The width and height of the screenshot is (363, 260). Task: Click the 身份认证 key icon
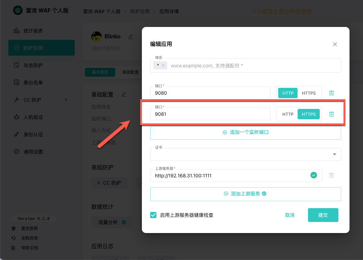point(17,134)
